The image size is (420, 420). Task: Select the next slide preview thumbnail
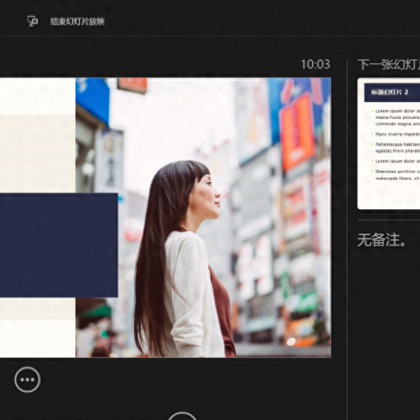(388, 143)
